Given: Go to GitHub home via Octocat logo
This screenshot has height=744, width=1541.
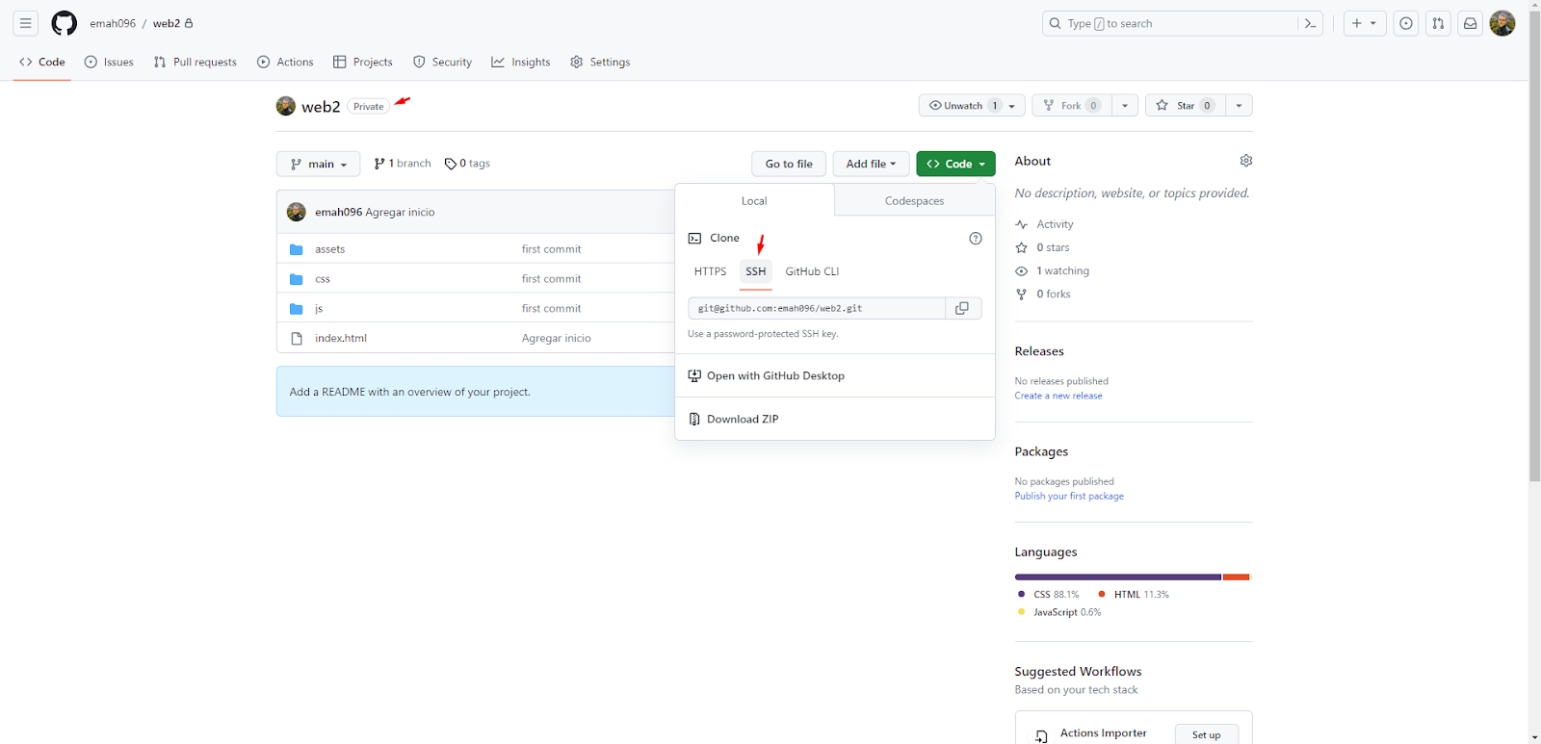Looking at the screenshot, I should (64, 23).
